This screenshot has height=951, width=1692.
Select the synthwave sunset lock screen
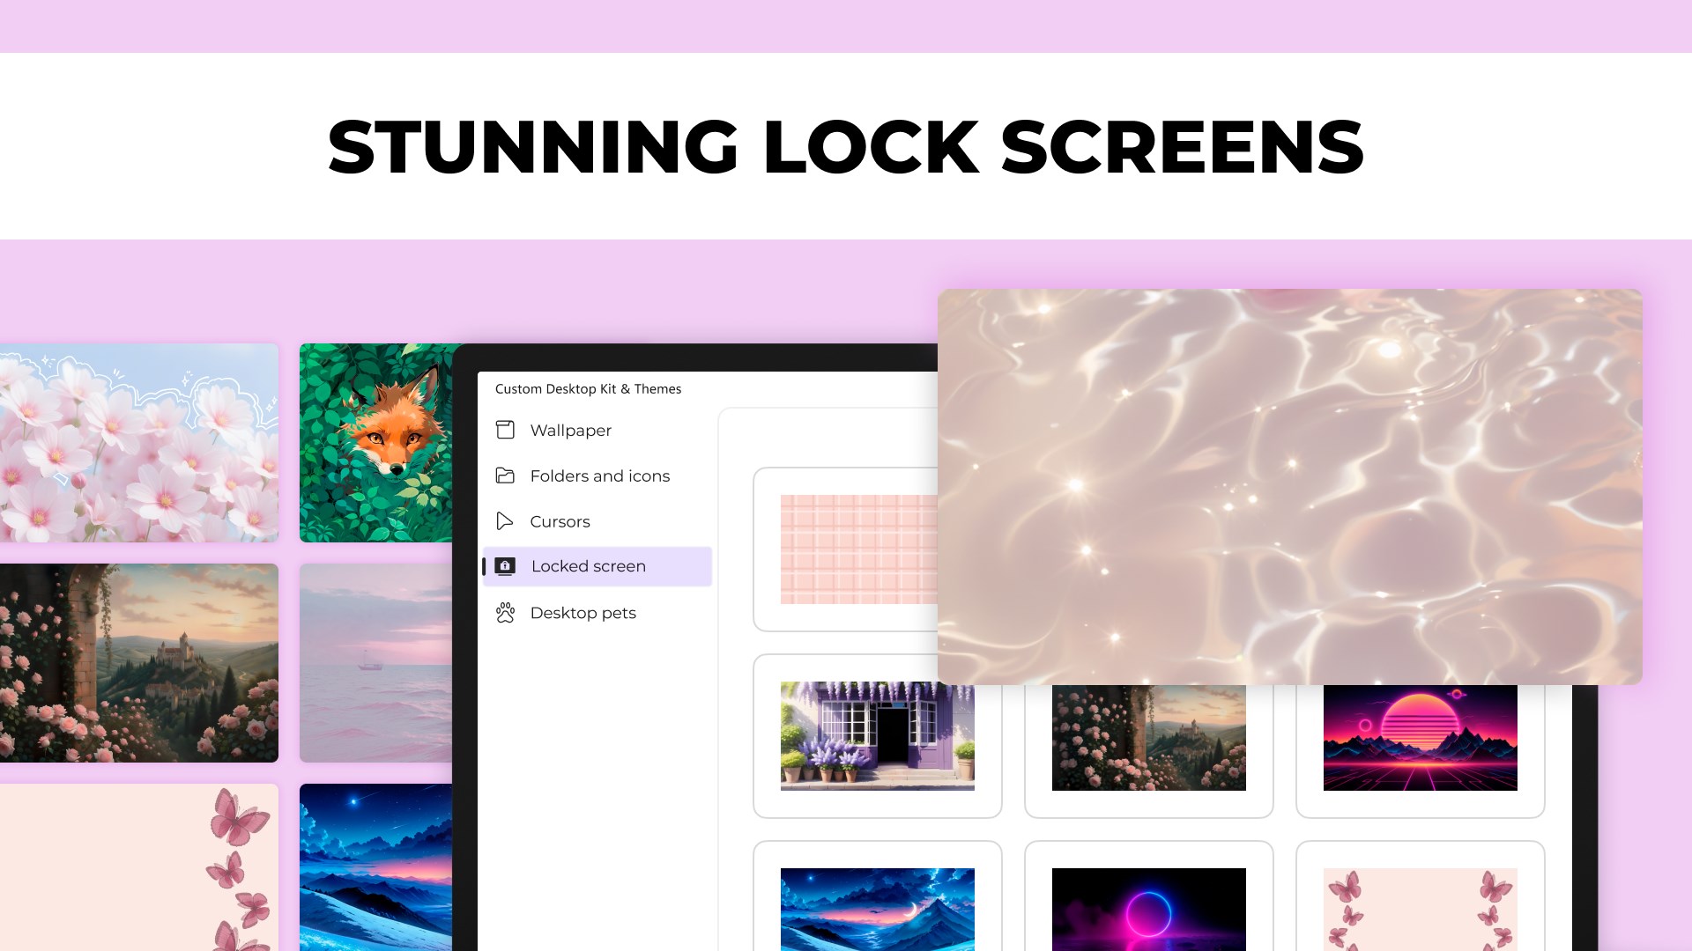1421,738
